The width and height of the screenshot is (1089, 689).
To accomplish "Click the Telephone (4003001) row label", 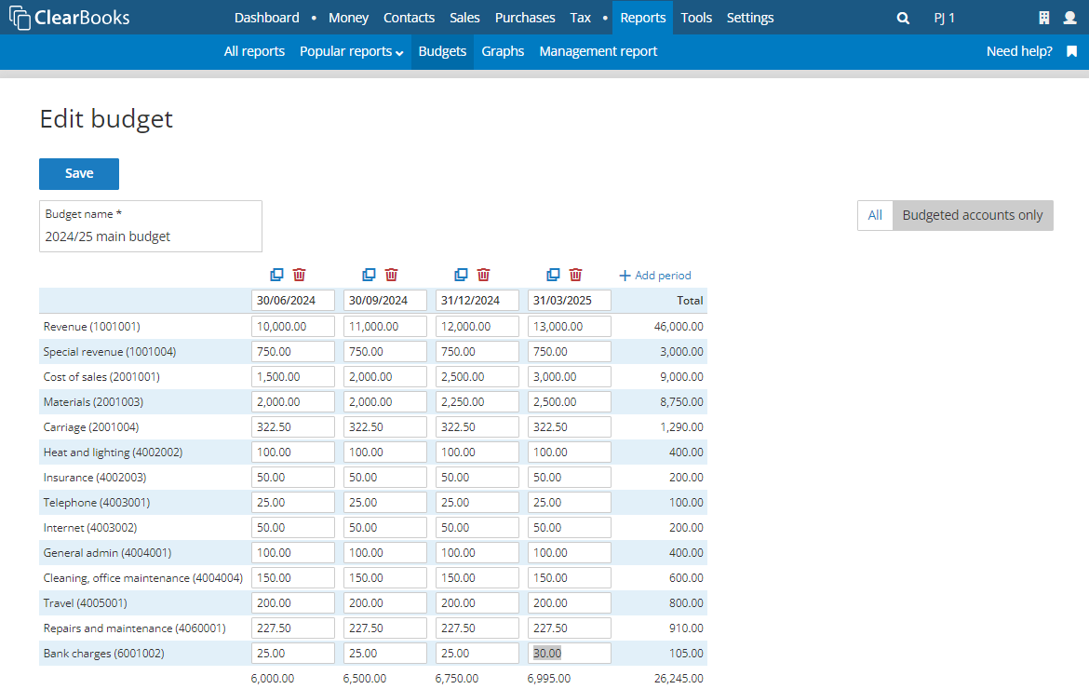I will [x=97, y=502].
